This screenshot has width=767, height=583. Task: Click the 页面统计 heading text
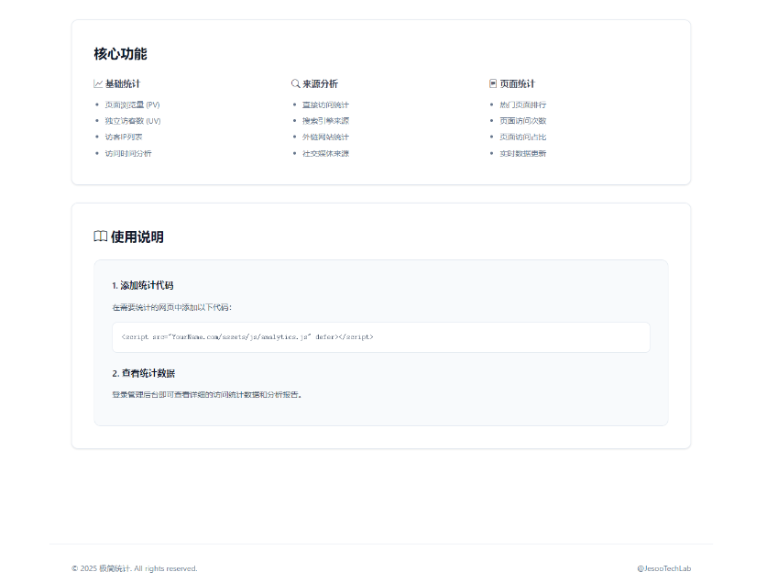tap(517, 83)
